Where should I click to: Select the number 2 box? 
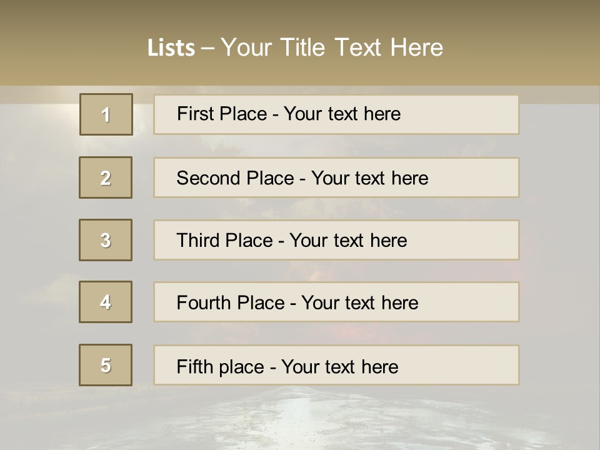coord(106,177)
